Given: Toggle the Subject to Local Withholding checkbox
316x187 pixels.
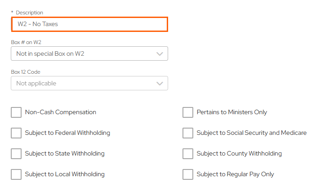Looking at the screenshot, I should (16, 174).
